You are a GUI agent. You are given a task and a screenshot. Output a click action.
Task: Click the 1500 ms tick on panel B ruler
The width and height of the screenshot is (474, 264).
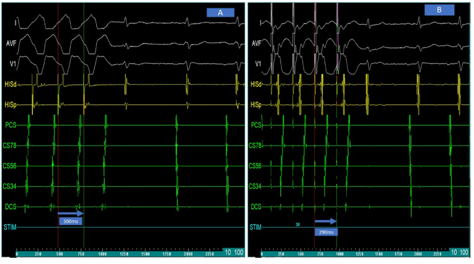coord(379,254)
